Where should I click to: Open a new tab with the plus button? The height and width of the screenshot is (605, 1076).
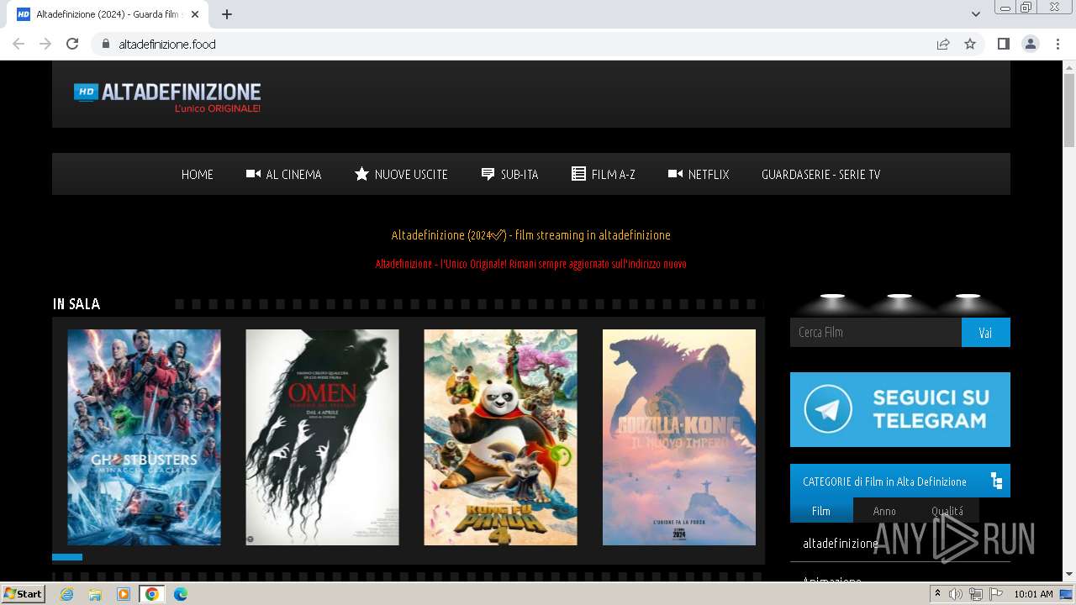tap(227, 14)
